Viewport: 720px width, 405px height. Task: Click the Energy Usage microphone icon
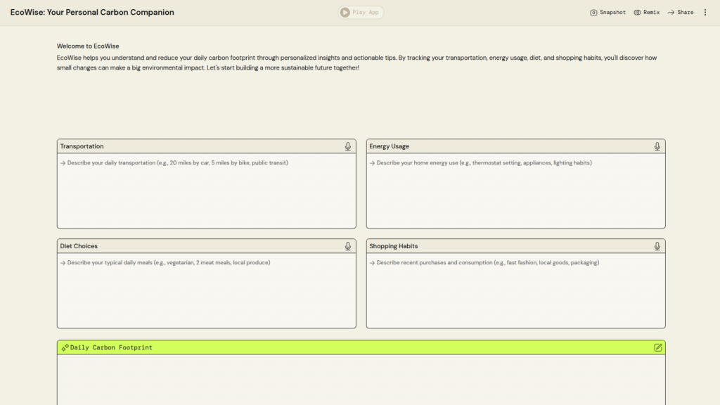pos(657,146)
